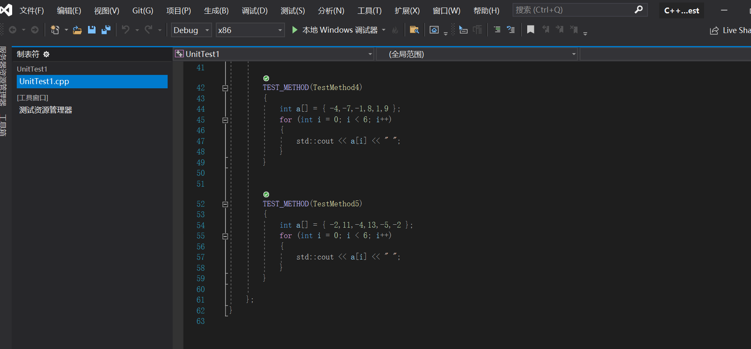Collapse the for loop at line 55

pos(225,236)
